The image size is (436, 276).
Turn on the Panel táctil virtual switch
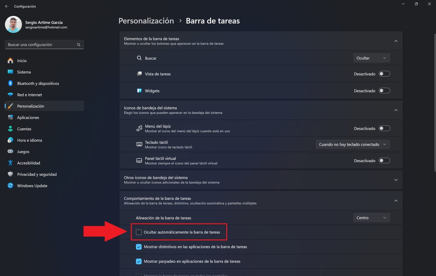coord(384,160)
